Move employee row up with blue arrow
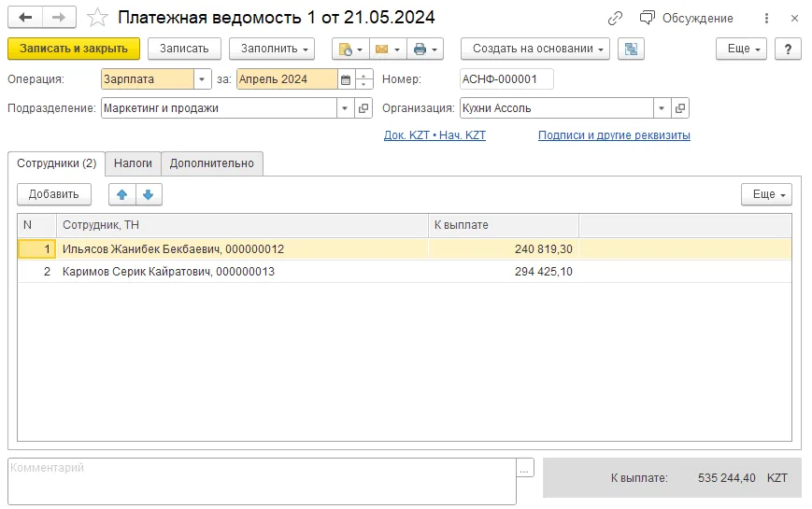This screenshot has height=509, width=812. [122, 194]
